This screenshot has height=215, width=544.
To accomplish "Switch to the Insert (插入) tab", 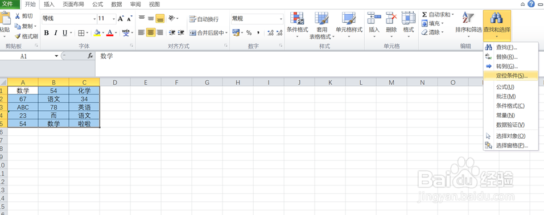I will [x=49, y=5].
